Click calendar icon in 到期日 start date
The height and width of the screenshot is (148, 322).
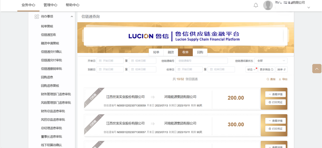[x=100, y=70]
